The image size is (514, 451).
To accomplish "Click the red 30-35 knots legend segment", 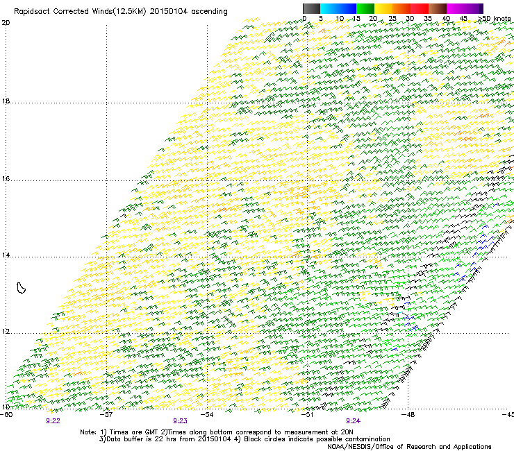I will 420,8.
